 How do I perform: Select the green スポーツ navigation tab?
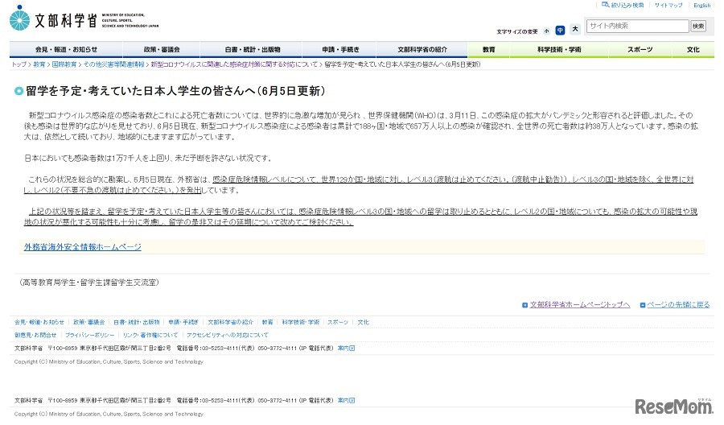640,49
